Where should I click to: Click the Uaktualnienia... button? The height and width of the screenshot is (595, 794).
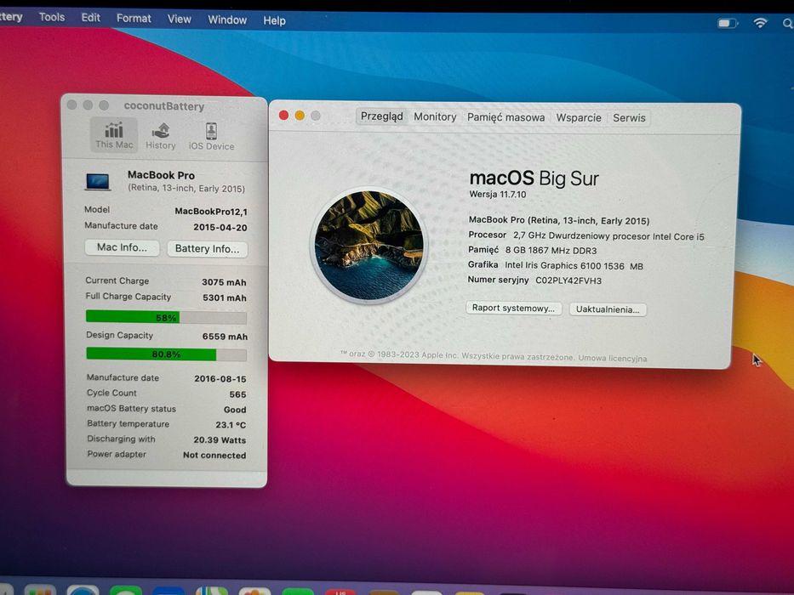(x=608, y=309)
